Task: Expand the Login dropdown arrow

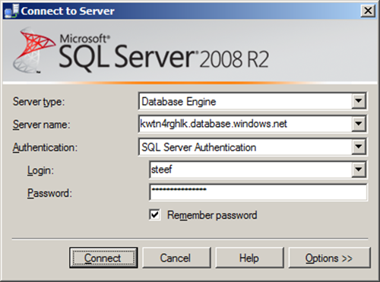Action: 359,170
